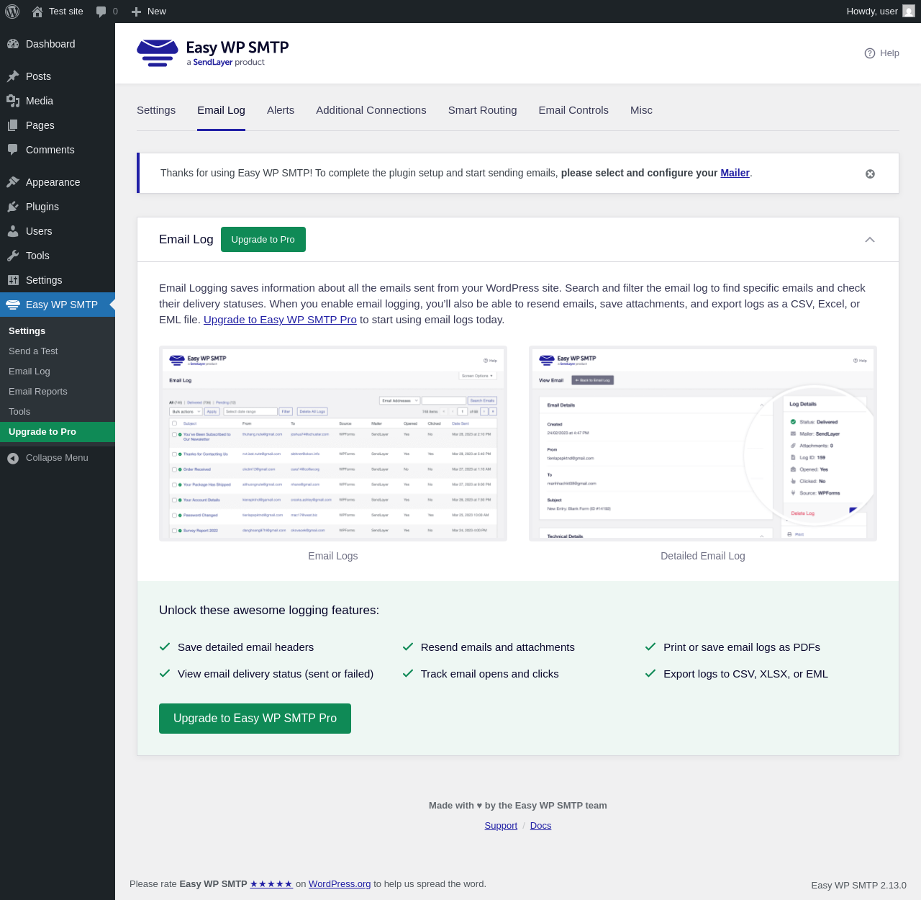Image resolution: width=921 pixels, height=900 pixels.
Task: Click the Upgrade to Pro green button
Action: click(x=263, y=240)
